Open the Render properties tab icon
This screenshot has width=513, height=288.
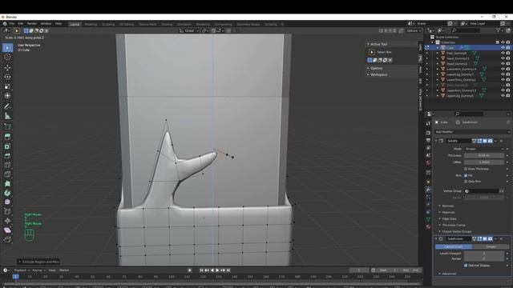coord(428,133)
